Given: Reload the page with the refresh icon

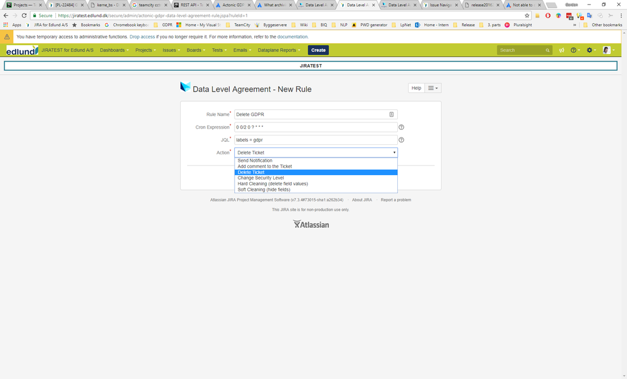Looking at the screenshot, I should click(x=24, y=16).
